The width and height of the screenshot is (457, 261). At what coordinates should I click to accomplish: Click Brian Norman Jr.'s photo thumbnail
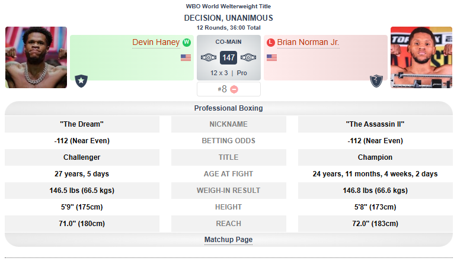(421, 57)
